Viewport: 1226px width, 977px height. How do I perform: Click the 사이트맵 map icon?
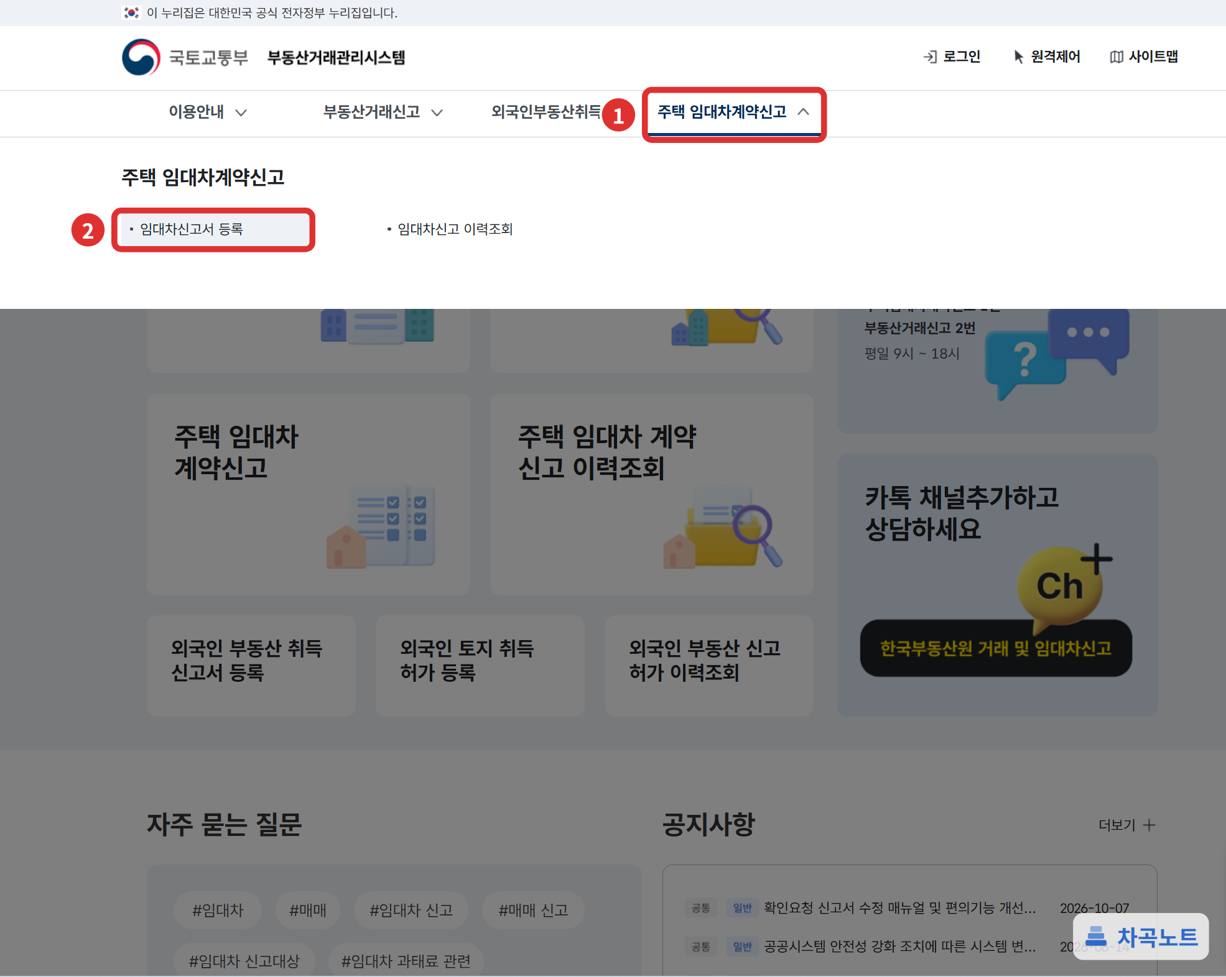1117,57
